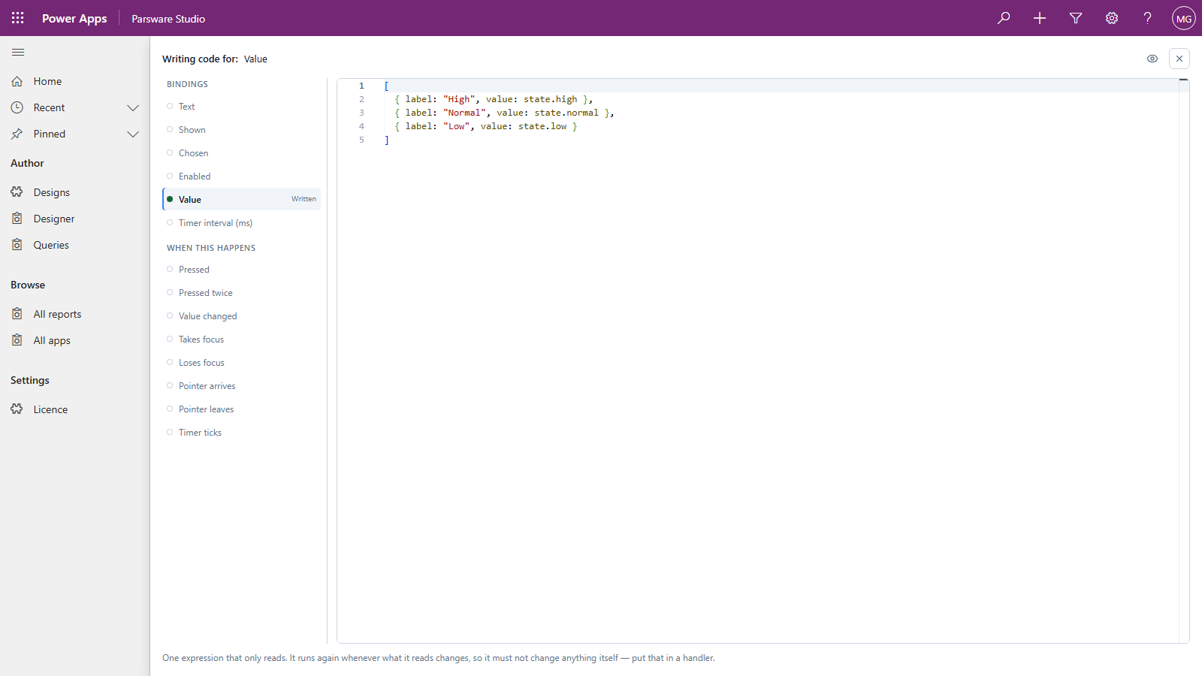Toggle the eye preview icon
The width and height of the screenshot is (1202, 676).
coord(1152,59)
